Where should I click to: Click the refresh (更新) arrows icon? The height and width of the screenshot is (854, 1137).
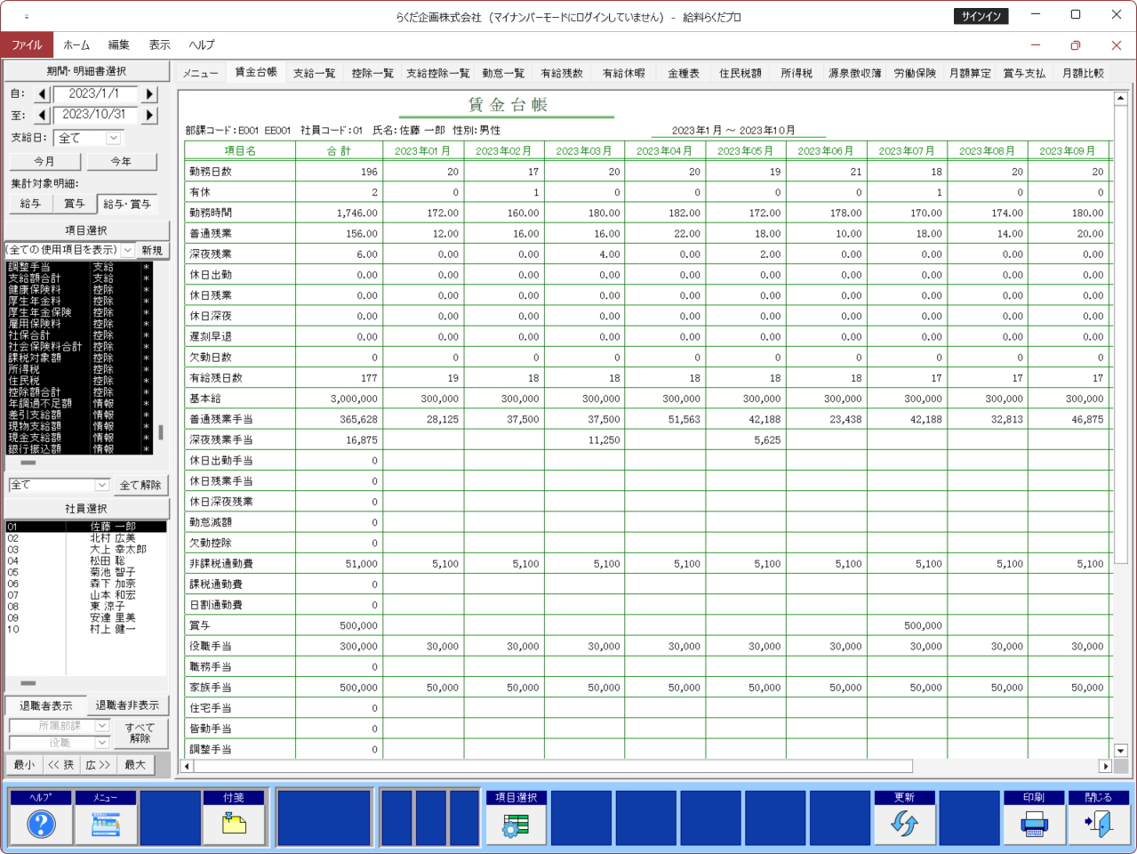tap(904, 825)
